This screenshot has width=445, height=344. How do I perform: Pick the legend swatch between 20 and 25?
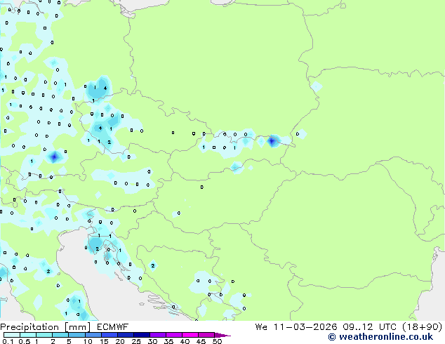click(x=126, y=335)
